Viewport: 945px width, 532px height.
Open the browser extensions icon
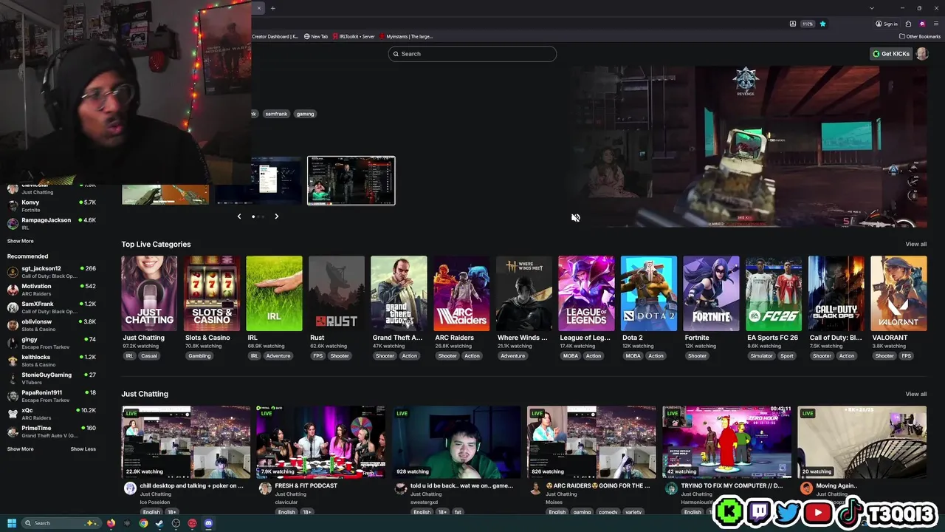pos(908,24)
